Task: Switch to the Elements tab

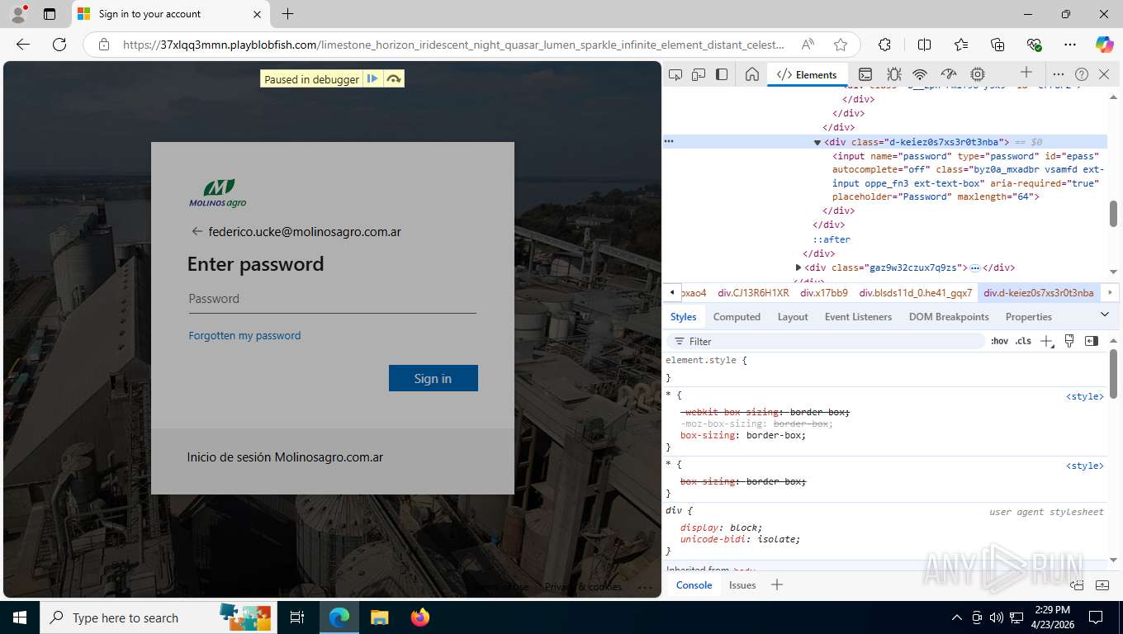Action: pyautogui.click(x=807, y=74)
